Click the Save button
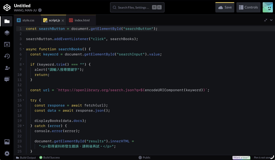The height and width of the screenshot is (160, 275). click(225, 7)
